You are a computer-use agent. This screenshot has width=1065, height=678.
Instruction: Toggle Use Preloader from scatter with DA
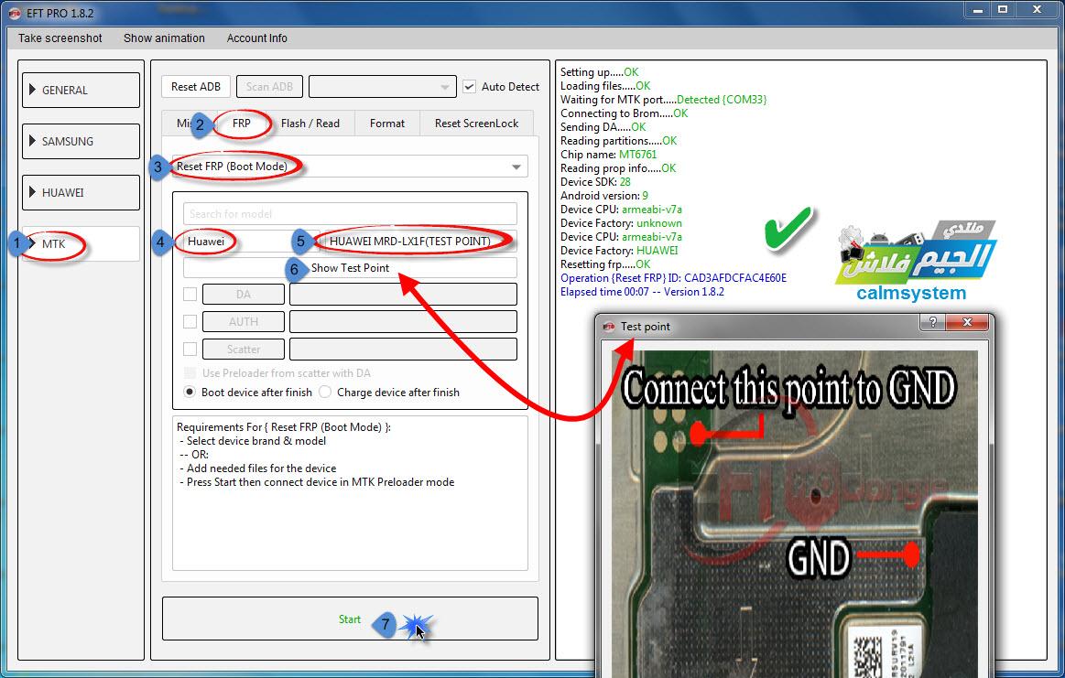[190, 372]
